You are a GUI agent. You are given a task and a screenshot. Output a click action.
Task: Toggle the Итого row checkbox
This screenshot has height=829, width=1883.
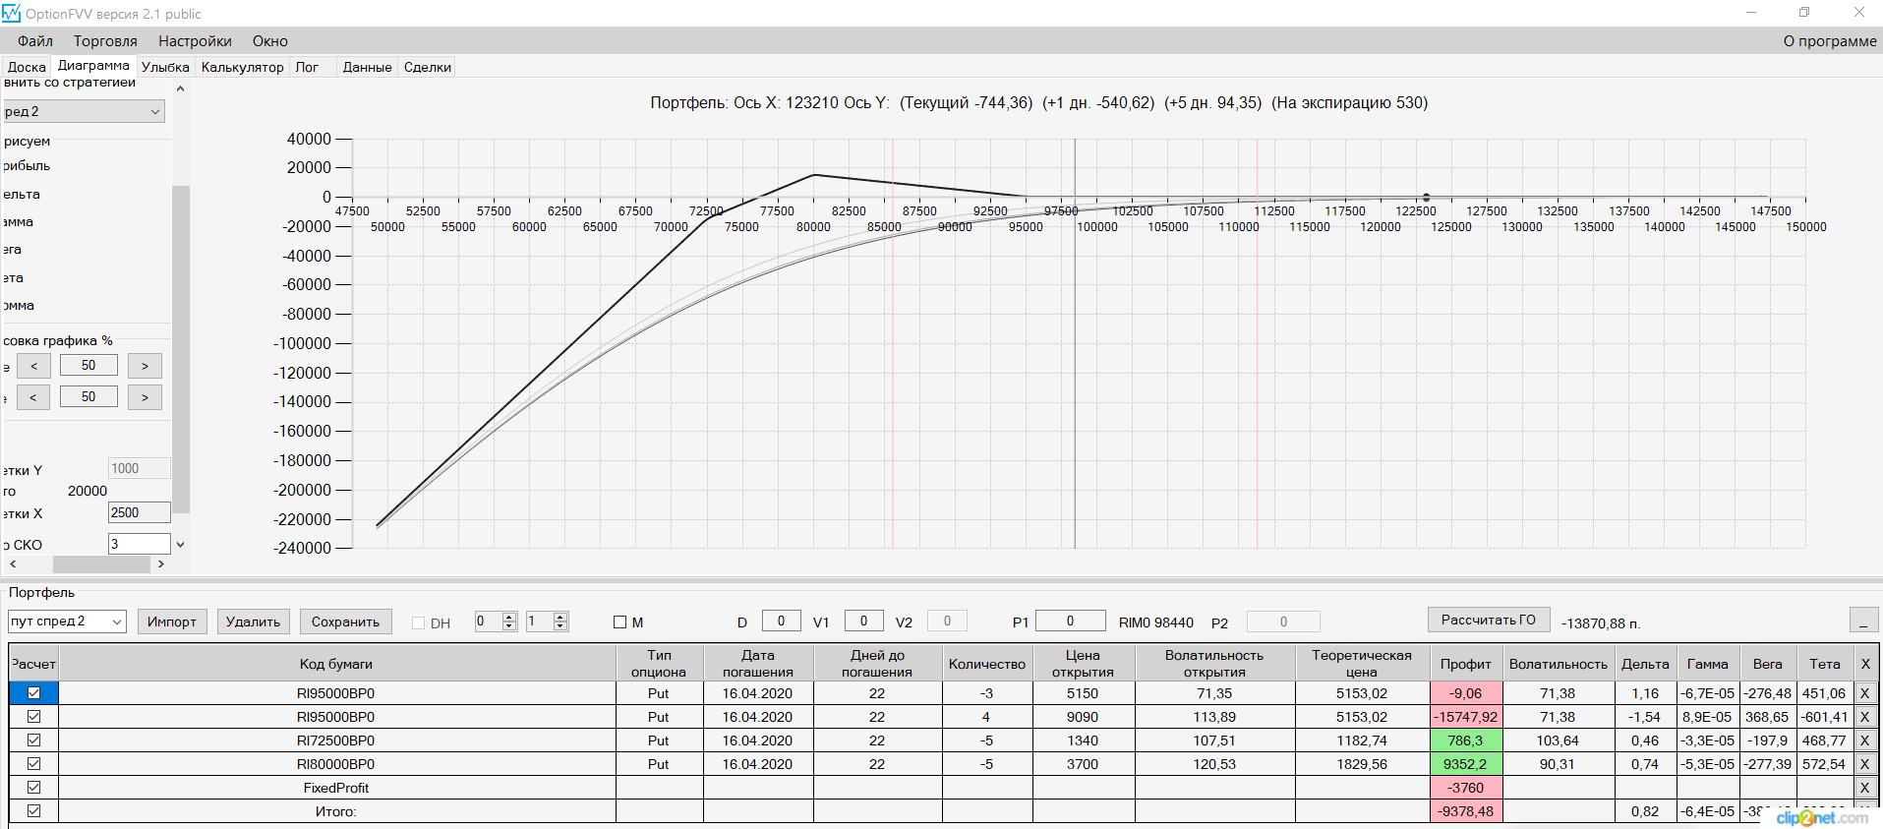[x=33, y=811]
